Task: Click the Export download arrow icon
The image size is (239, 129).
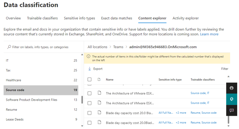Action: pyautogui.click(x=90, y=69)
